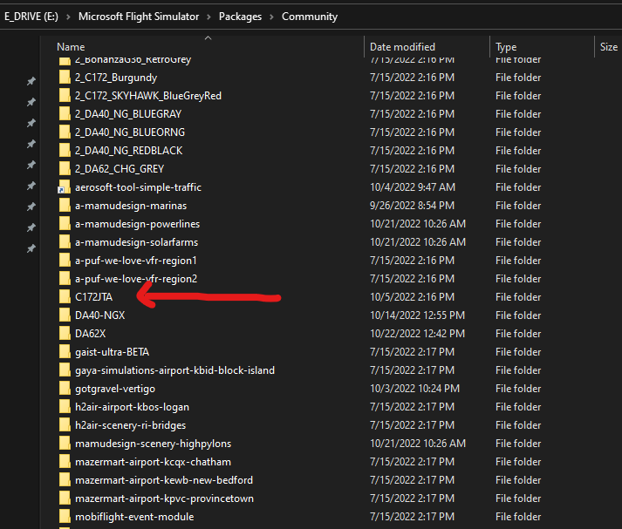Select the gotgravel-vertigo folder name
The image size is (622, 529).
pos(115,389)
